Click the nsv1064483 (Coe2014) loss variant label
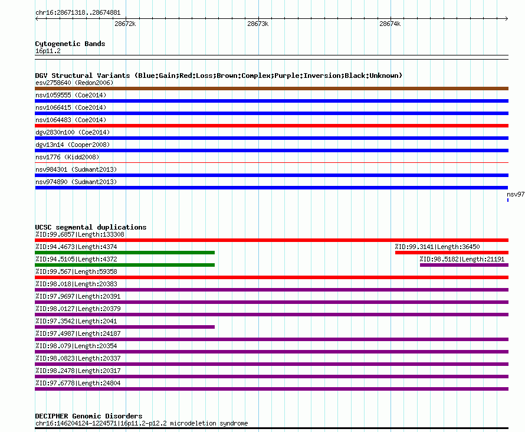This screenshot has width=525, height=432. click(x=71, y=120)
